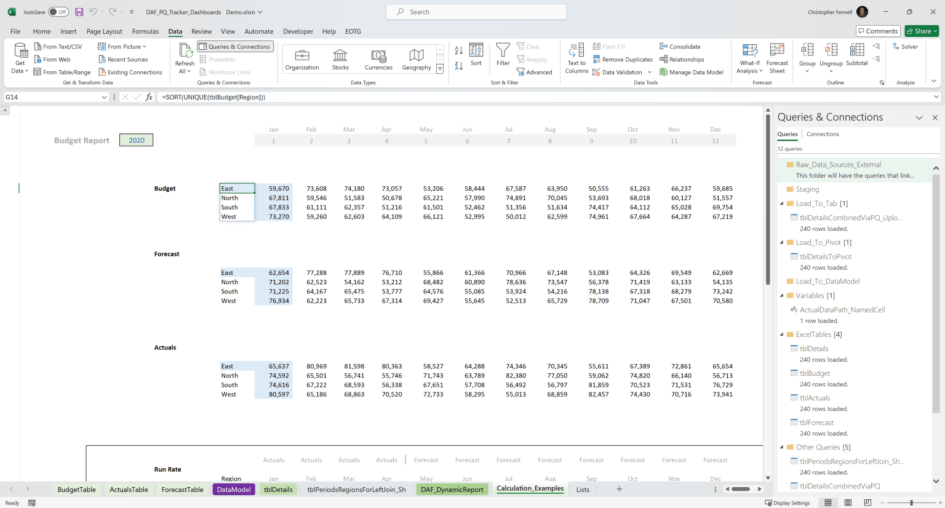Select the Stocks data type
The image size is (945, 508).
pyautogui.click(x=340, y=58)
